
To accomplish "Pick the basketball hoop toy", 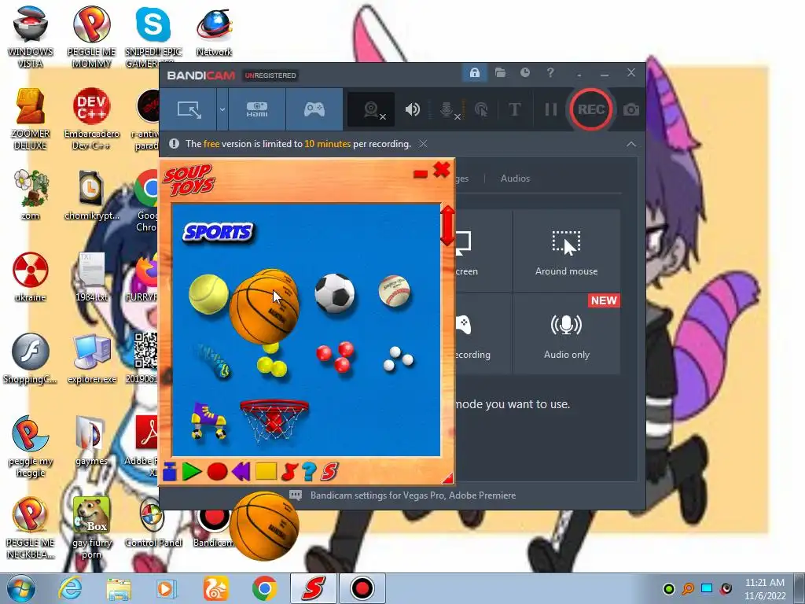I will [274, 420].
